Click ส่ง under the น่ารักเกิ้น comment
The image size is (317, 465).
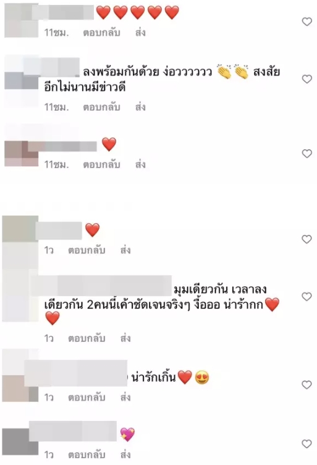point(125,397)
